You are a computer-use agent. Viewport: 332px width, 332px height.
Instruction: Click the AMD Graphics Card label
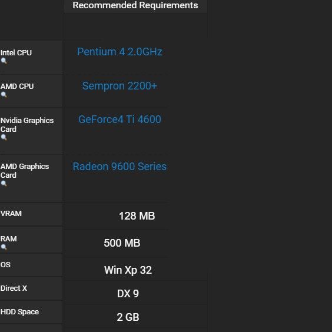25,171
